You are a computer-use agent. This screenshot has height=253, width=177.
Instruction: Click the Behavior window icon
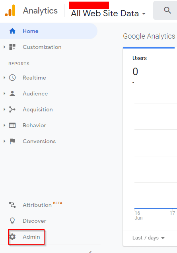[x=12, y=125]
